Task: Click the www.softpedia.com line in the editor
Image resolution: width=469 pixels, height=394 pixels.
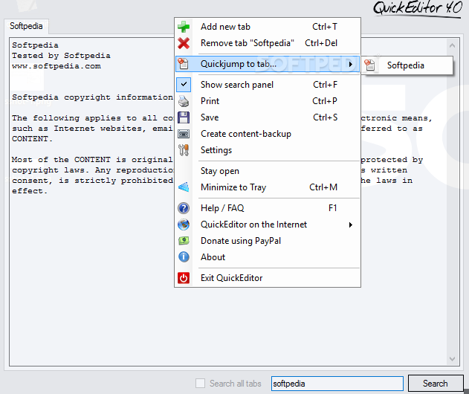Action: 56,66
